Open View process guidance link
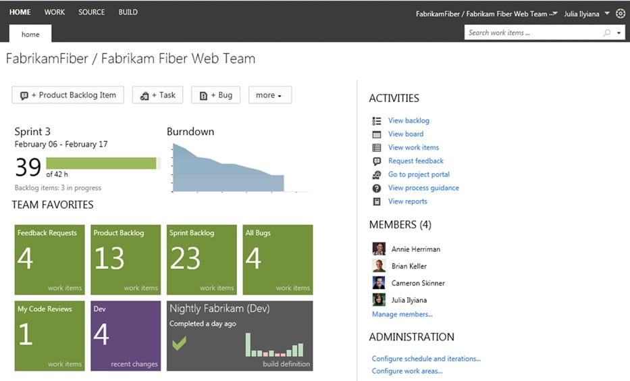 pos(423,188)
